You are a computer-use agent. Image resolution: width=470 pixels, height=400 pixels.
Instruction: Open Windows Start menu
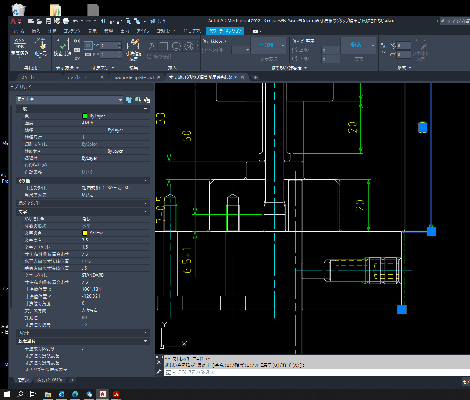[x=6, y=394]
